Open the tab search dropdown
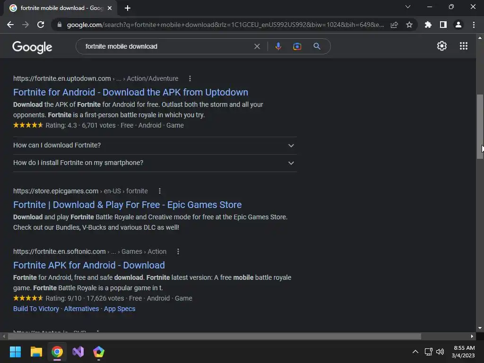Image resolution: width=484 pixels, height=363 pixels. 408,7
